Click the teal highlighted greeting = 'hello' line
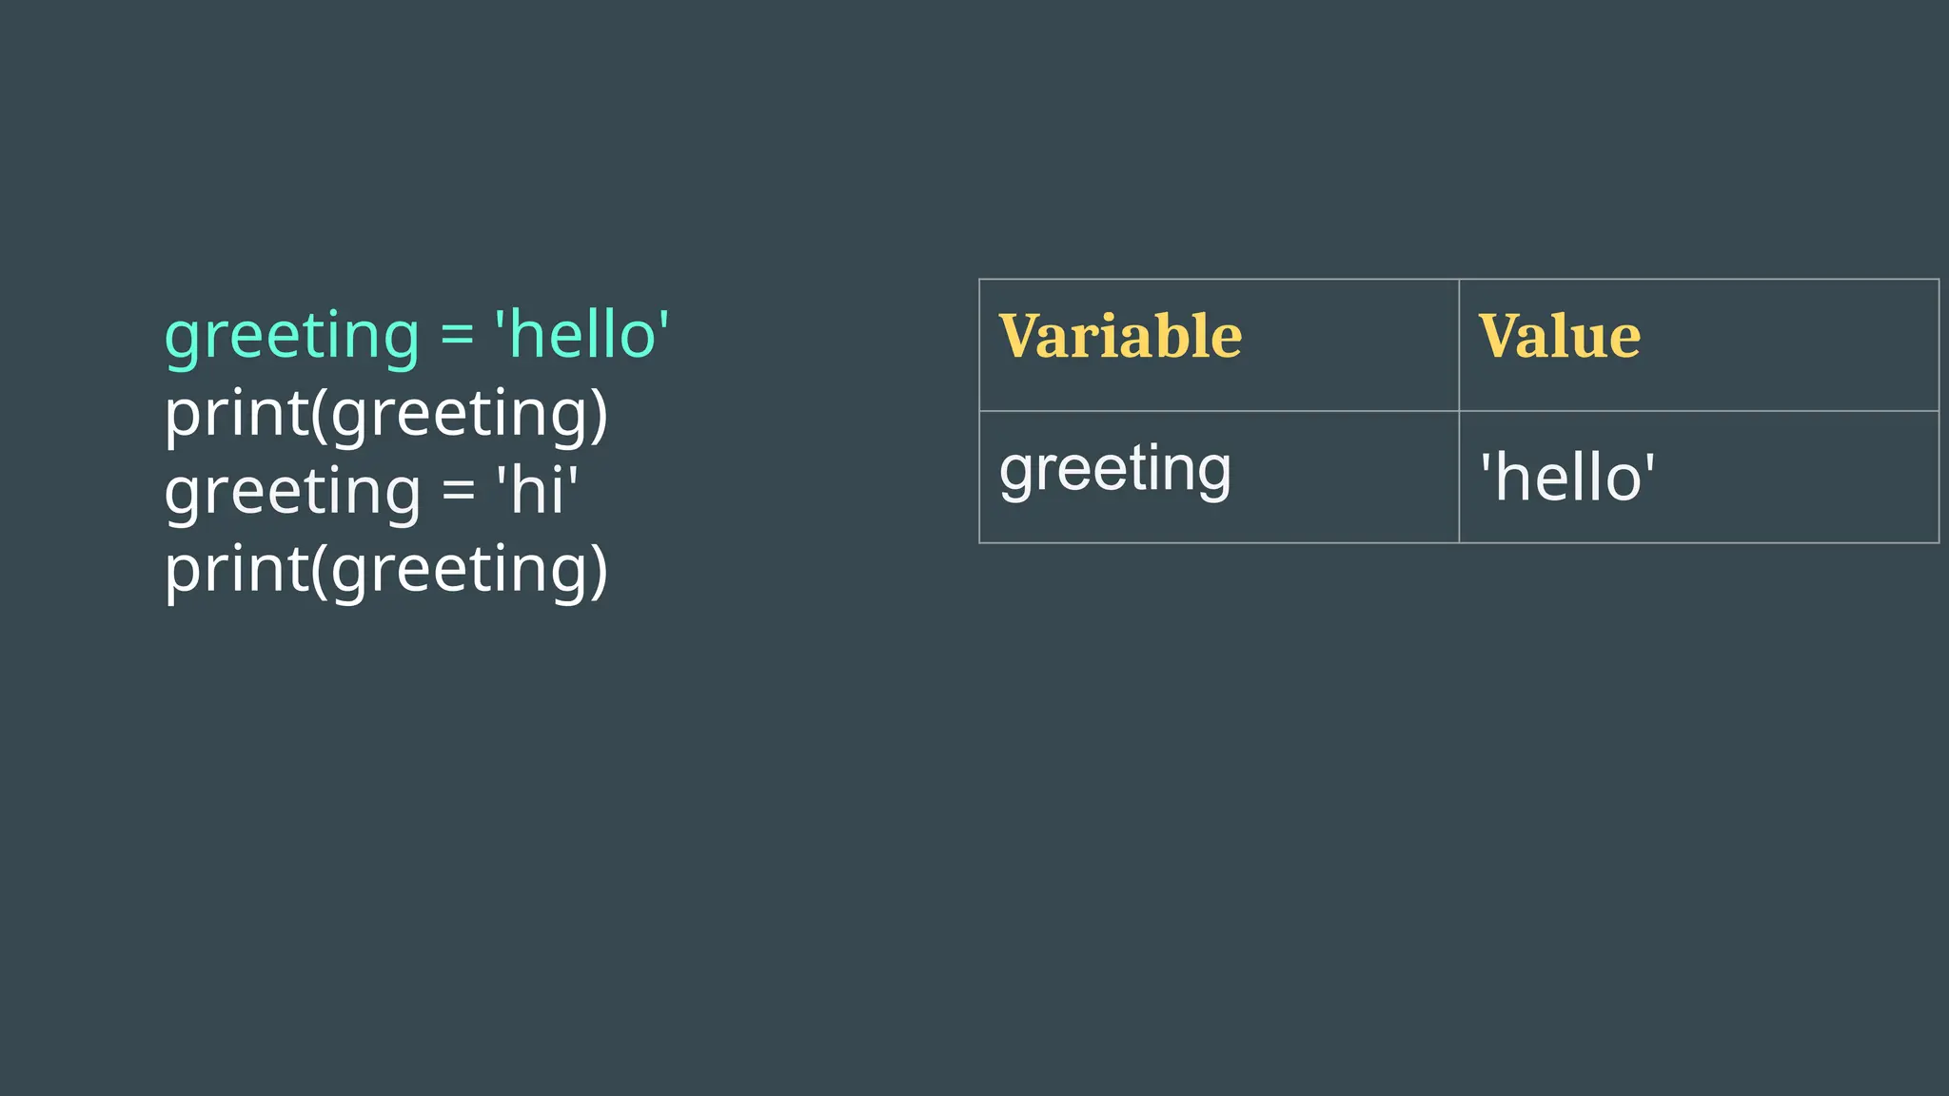The height and width of the screenshot is (1096, 1949). click(416, 336)
